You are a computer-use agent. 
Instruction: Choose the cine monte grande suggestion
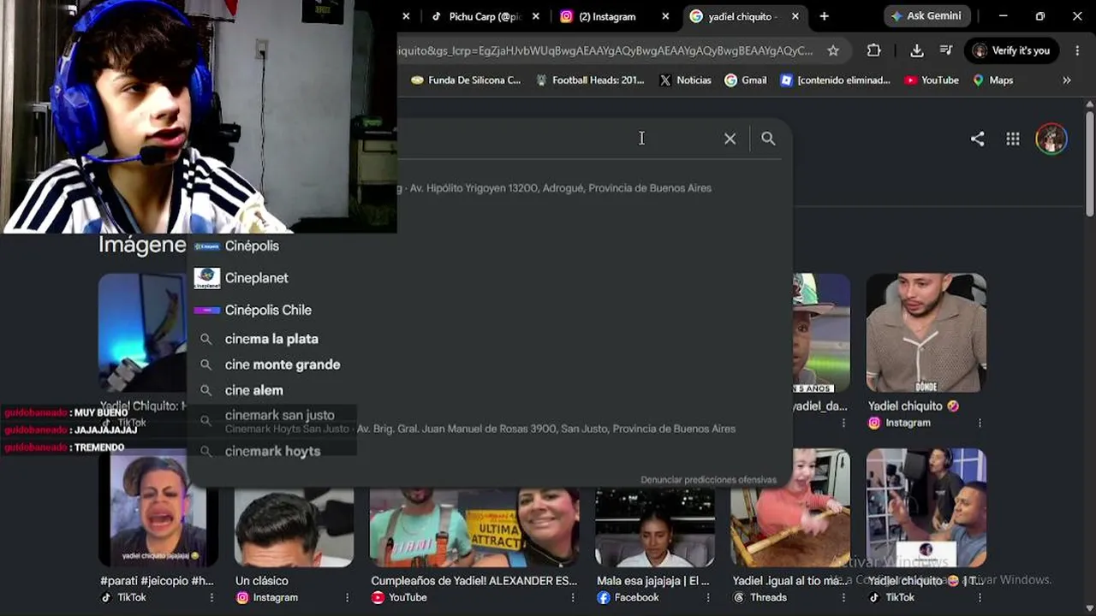coord(489,364)
